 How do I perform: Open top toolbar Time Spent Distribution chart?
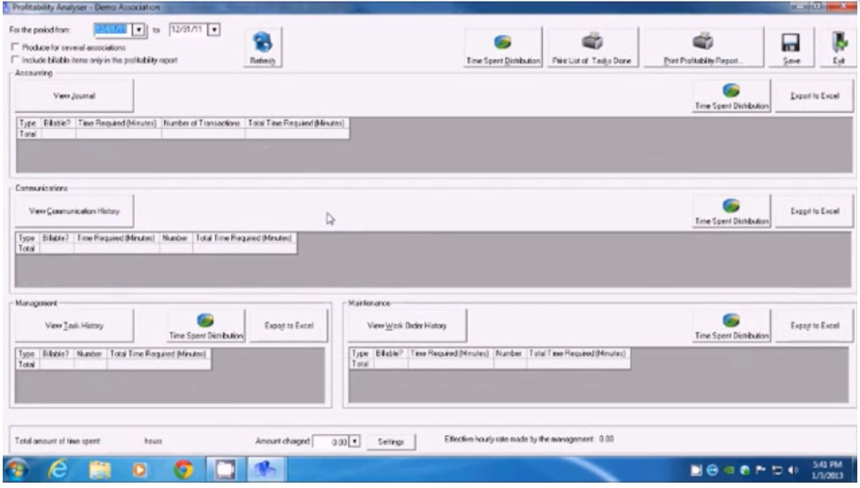point(503,47)
